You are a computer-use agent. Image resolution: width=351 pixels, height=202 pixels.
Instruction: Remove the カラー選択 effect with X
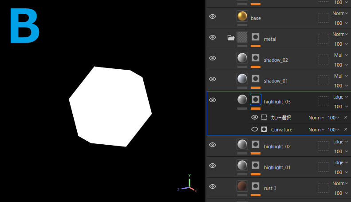click(x=346, y=118)
